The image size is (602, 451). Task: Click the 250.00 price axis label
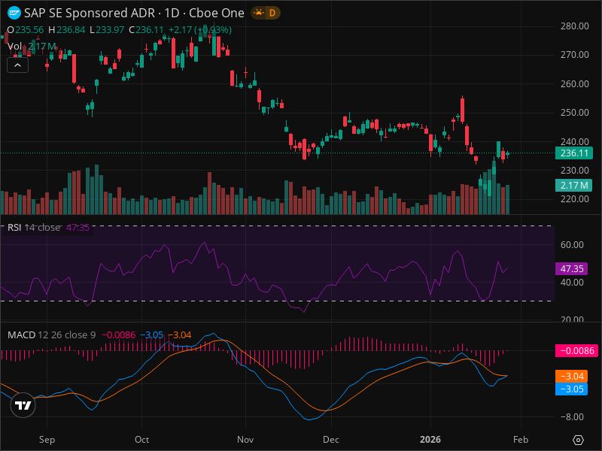click(574, 113)
